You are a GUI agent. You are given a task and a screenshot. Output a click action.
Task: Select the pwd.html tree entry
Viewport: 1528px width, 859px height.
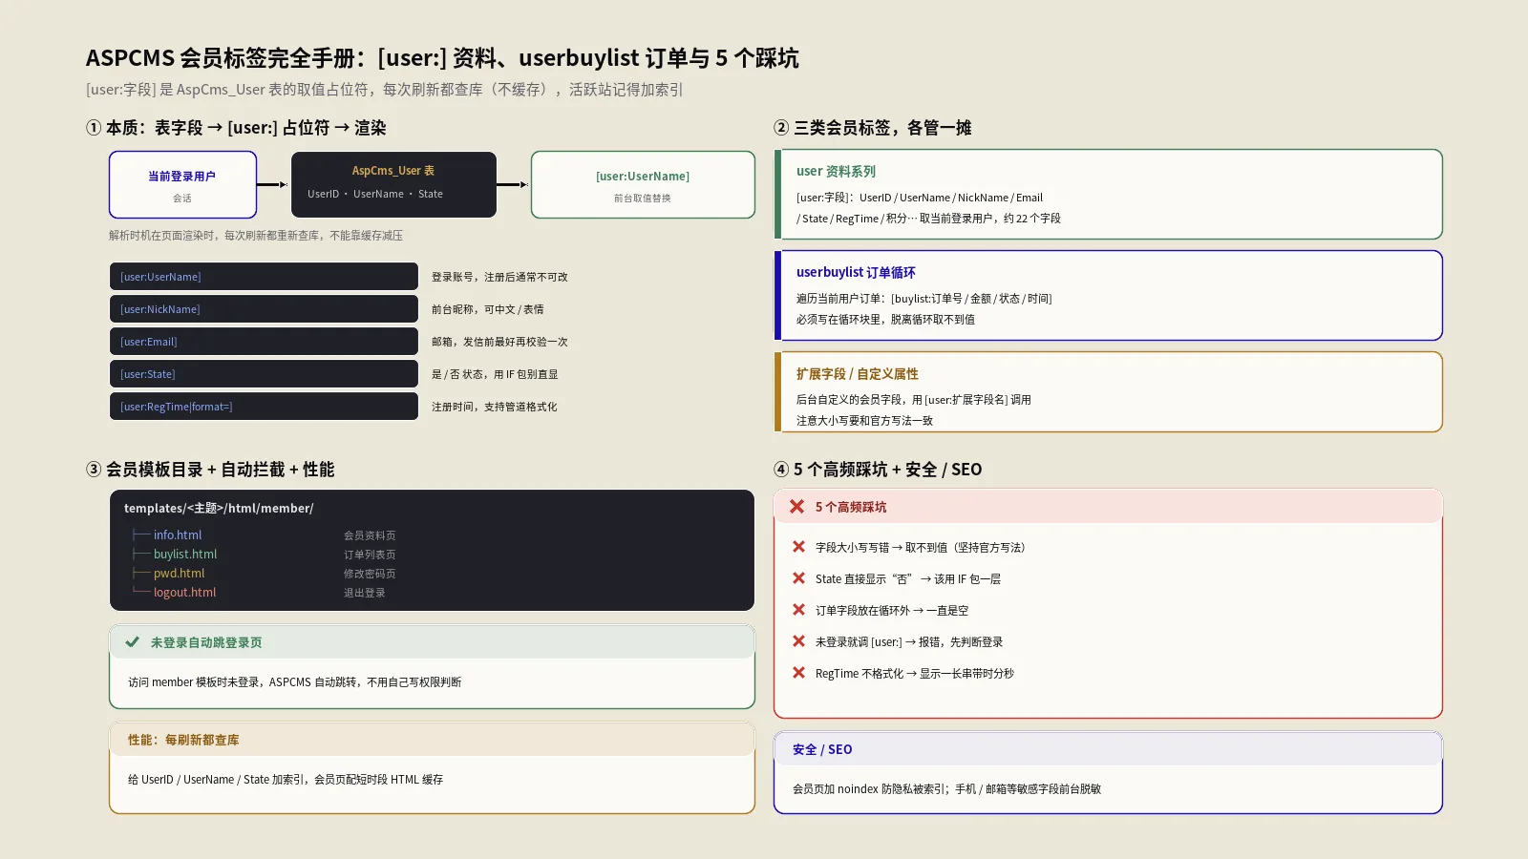180,574
